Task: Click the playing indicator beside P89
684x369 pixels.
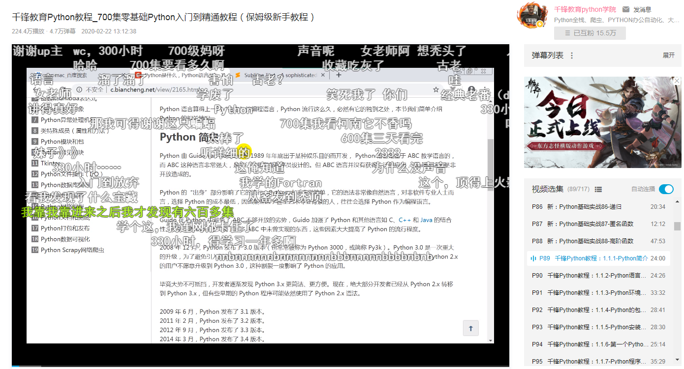Action: coord(533,258)
